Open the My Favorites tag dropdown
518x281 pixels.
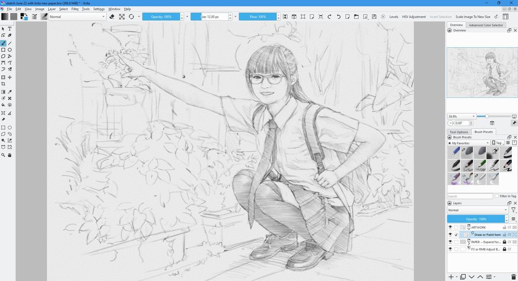468,143
